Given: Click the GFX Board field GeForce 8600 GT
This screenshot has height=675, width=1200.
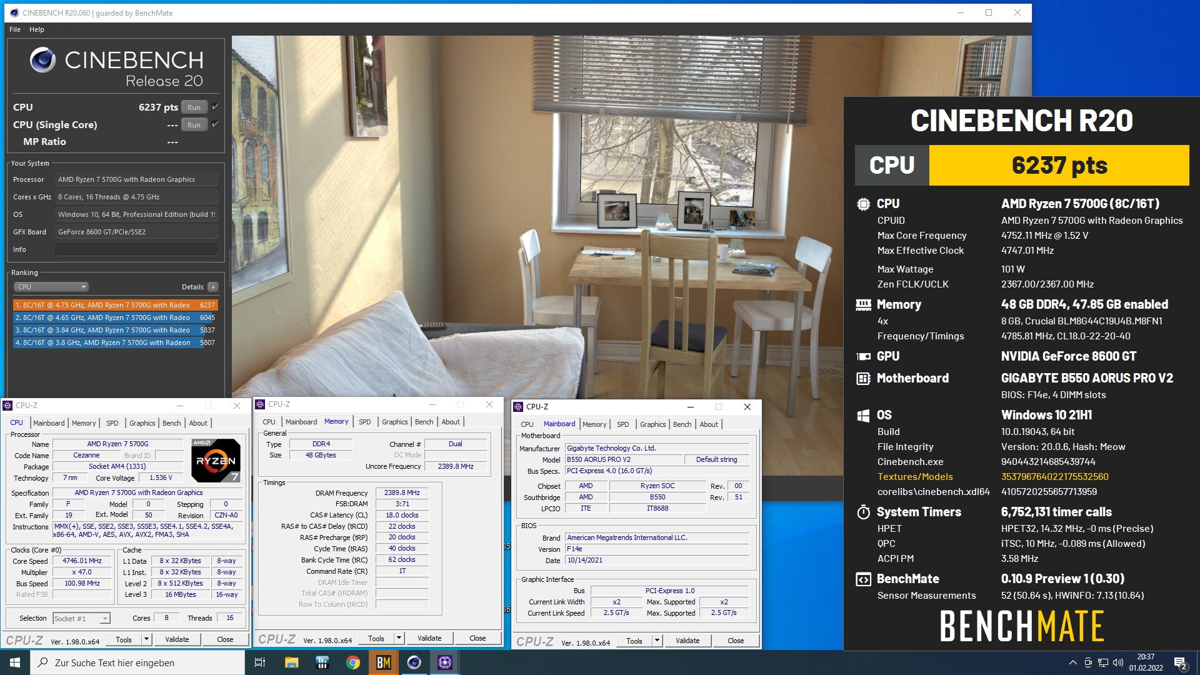Looking at the screenshot, I should click(x=136, y=232).
